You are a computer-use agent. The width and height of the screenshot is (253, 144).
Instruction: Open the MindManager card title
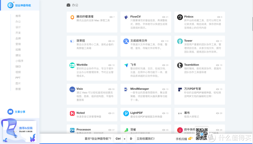coord(140,89)
